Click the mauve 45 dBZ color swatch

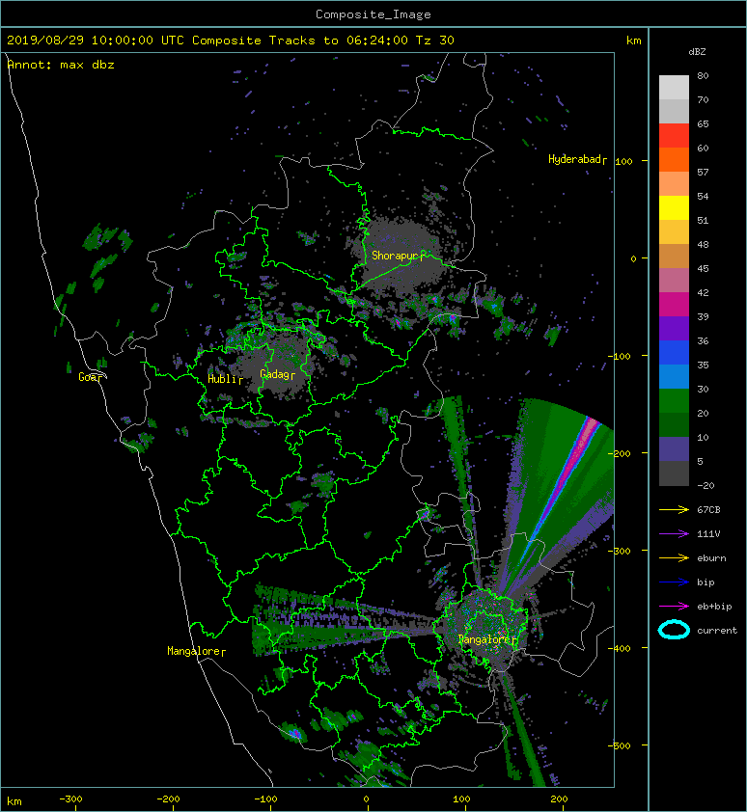(674, 281)
